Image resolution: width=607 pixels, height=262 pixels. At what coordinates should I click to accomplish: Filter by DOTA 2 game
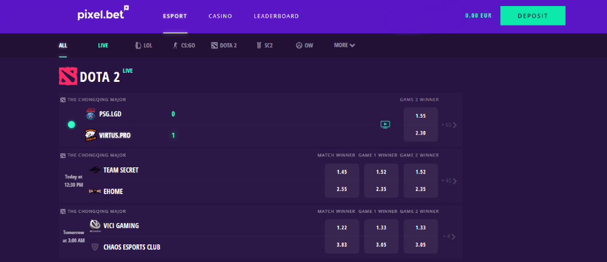tap(224, 45)
